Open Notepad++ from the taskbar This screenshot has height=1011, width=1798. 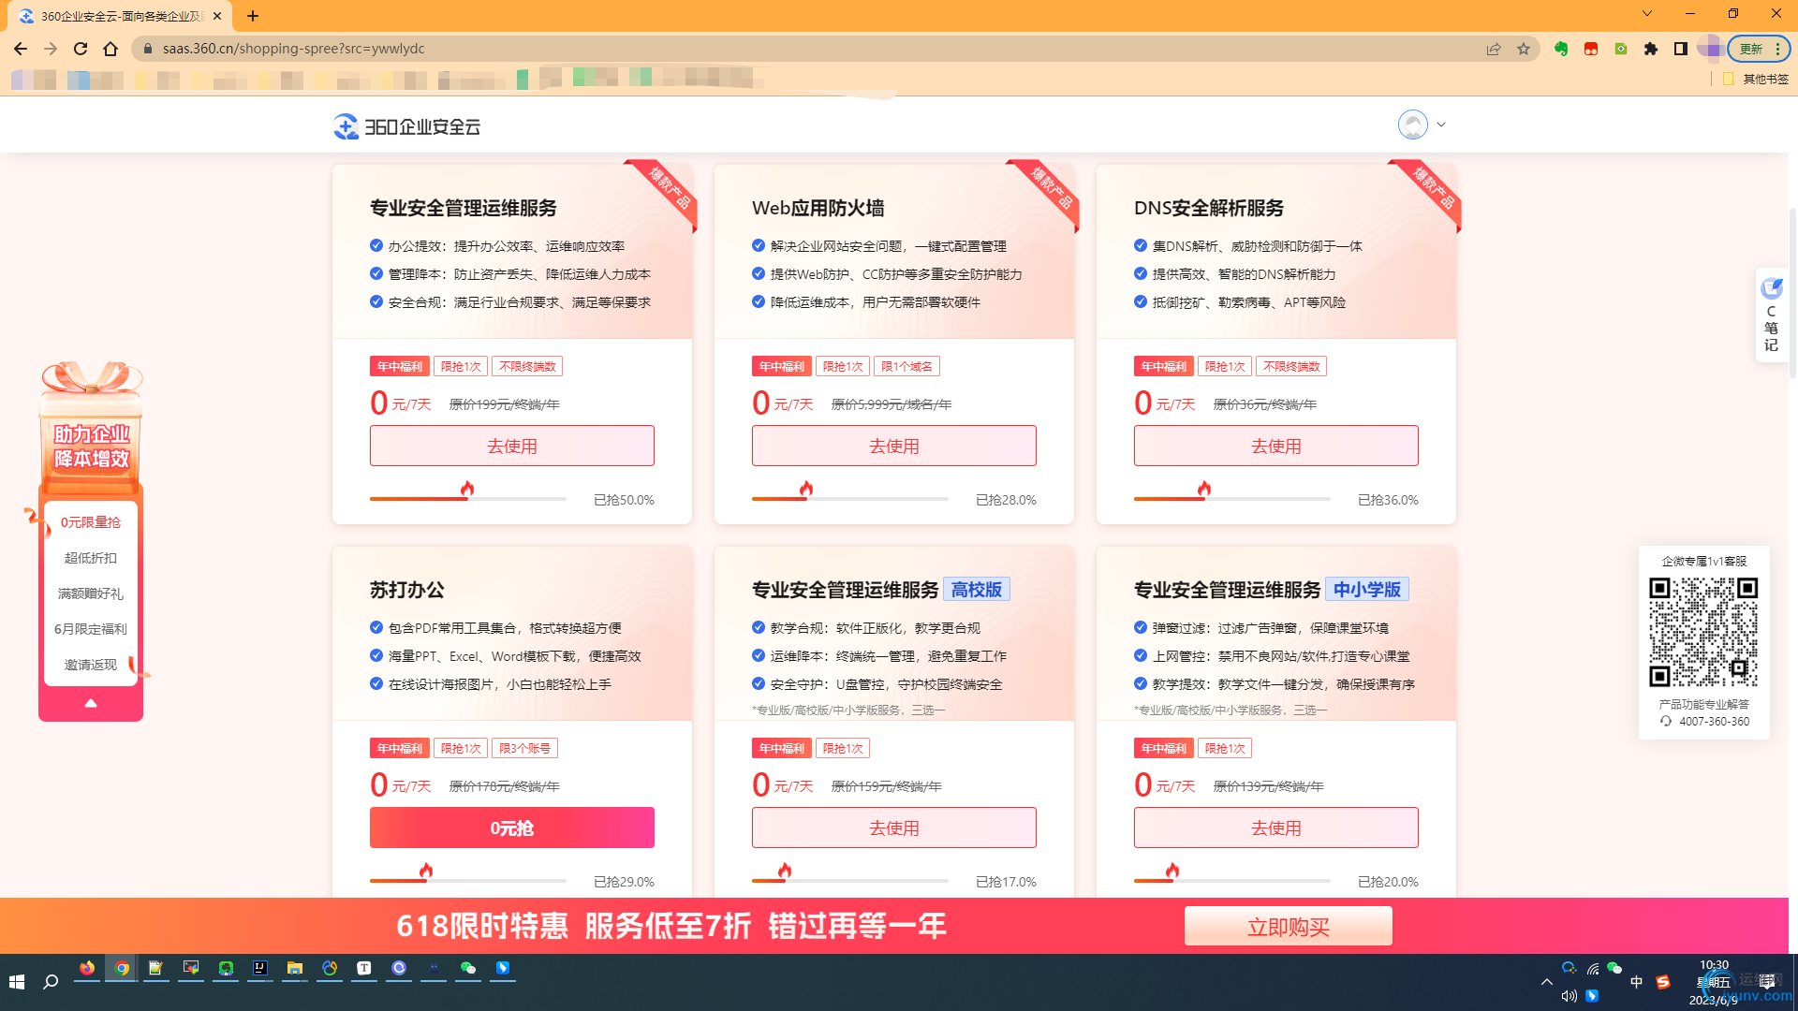point(156,969)
